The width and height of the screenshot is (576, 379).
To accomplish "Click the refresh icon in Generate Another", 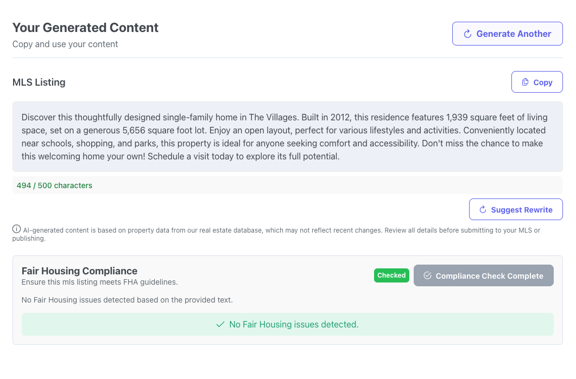I will [x=467, y=33].
